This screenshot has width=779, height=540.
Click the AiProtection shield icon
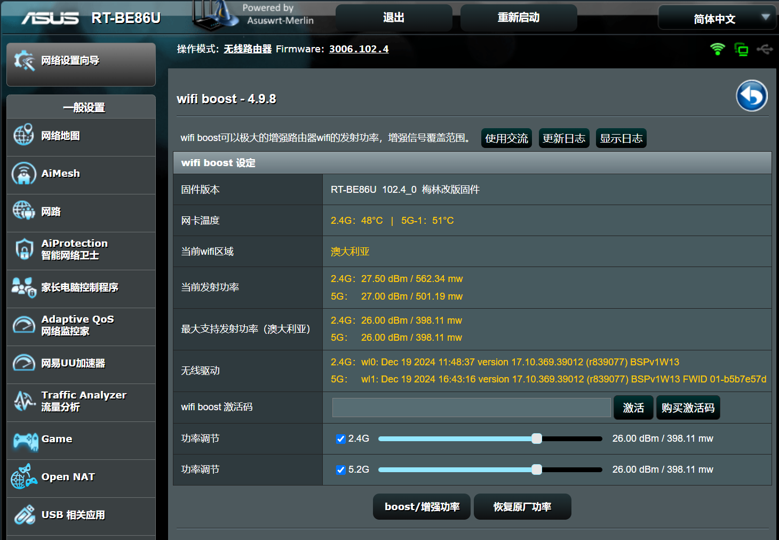click(24, 249)
